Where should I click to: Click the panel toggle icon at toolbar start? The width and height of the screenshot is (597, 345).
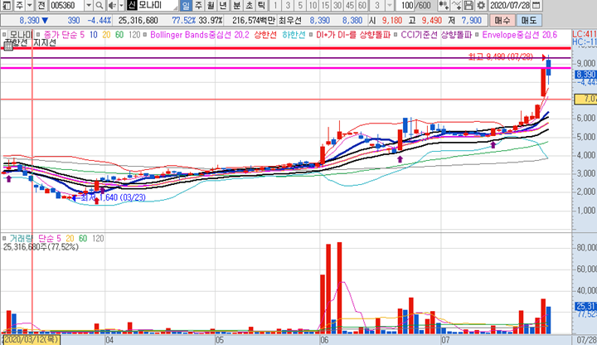[x=7, y=5]
